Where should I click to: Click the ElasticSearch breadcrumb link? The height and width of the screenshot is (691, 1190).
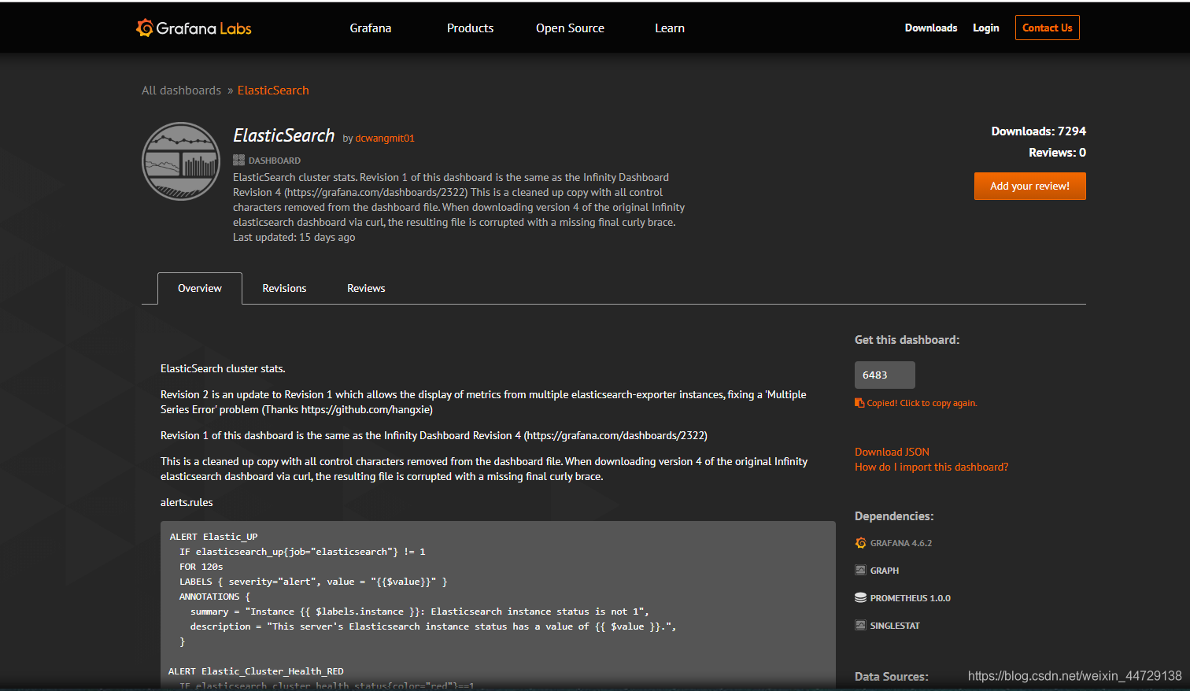[273, 91]
